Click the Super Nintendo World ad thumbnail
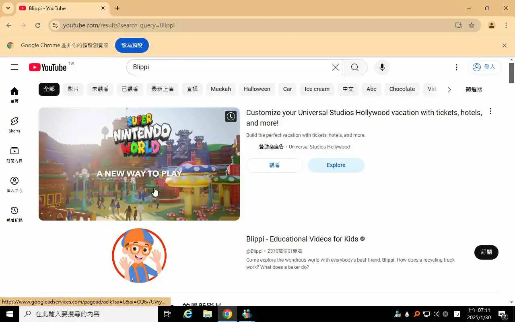This screenshot has height=322, width=515. [139, 164]
